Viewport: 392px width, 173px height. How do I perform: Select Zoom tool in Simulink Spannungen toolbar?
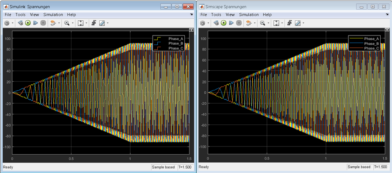[x=67, y=23]
